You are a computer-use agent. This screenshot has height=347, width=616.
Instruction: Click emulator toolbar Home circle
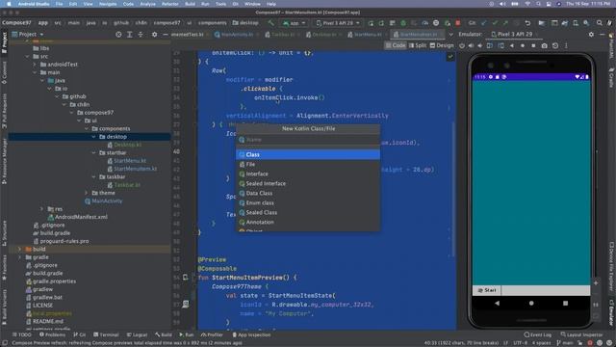[x=523, y=45]
